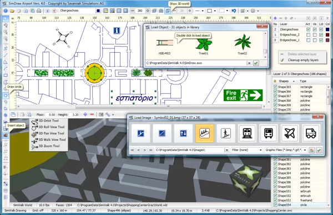Open the Load Image folder path dropdown
This screenshot has width=333, height=215.
click(226, 150)
